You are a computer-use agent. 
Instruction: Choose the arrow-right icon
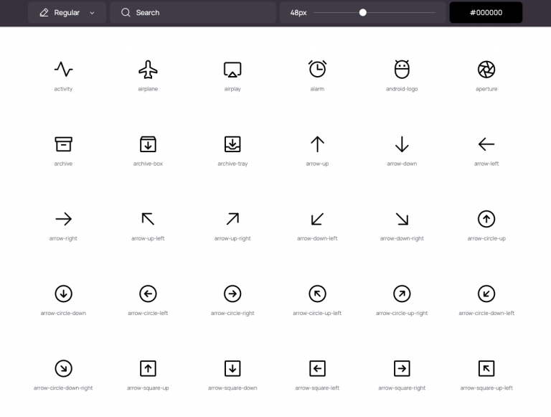point(64,219)
